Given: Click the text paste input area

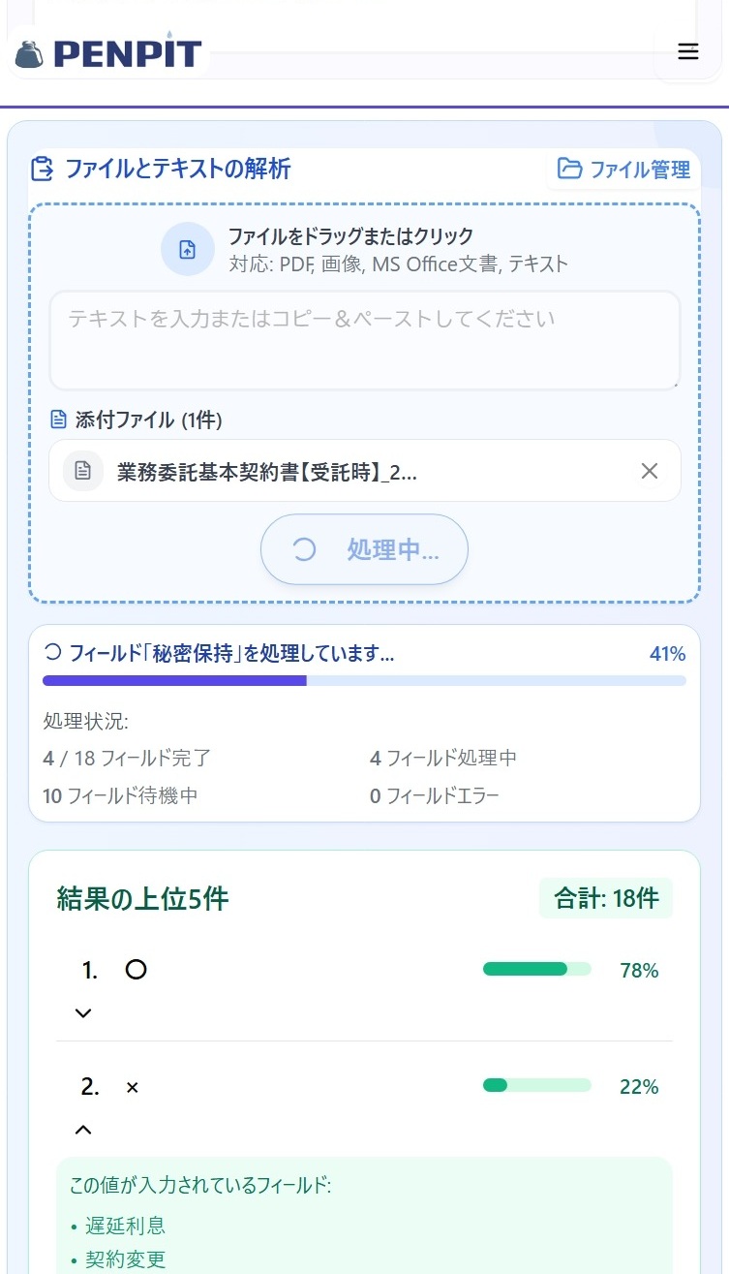Looking at the screenshot, I should tap(364, 338).
